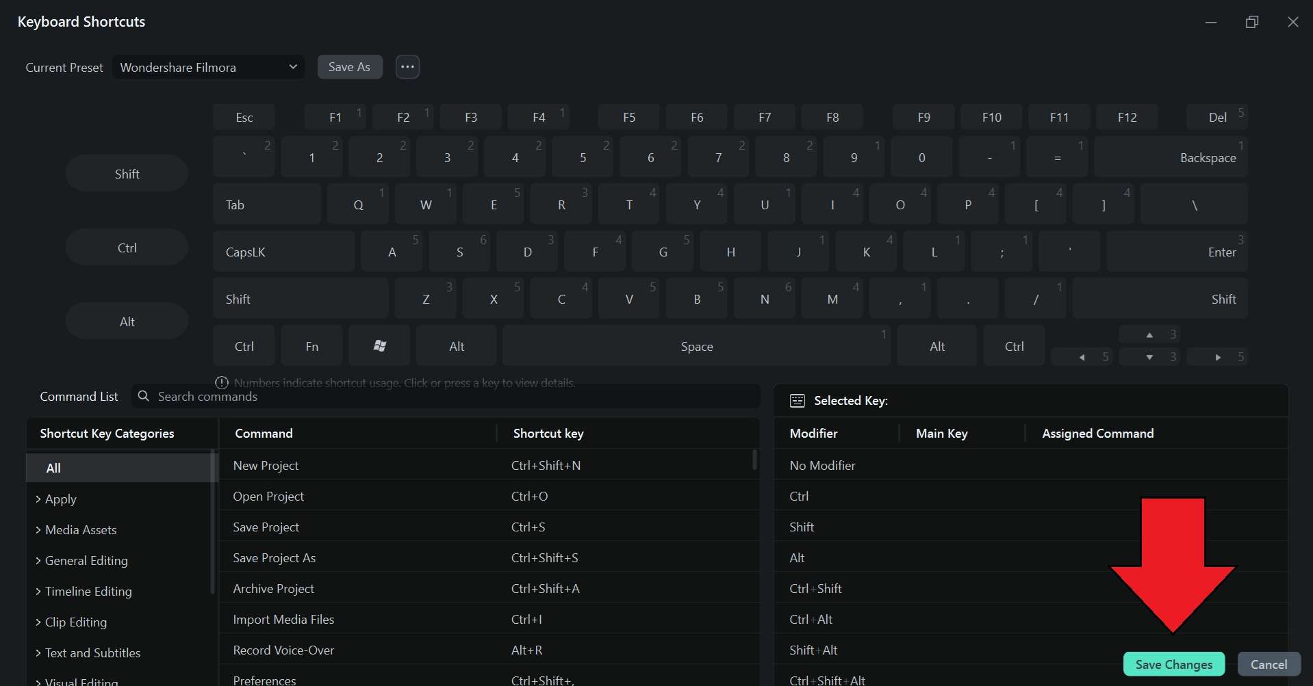Click the command list vertical scrollbar
This screenshot has width=1313, height=686.
point(755,460)
